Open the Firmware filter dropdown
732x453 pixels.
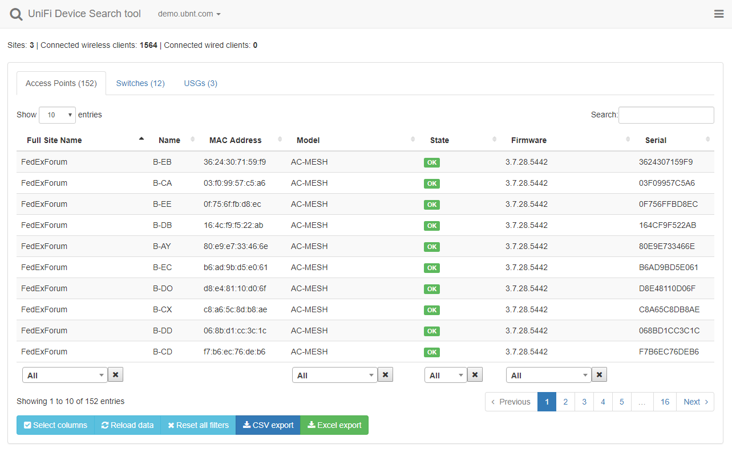coord(548,375)
